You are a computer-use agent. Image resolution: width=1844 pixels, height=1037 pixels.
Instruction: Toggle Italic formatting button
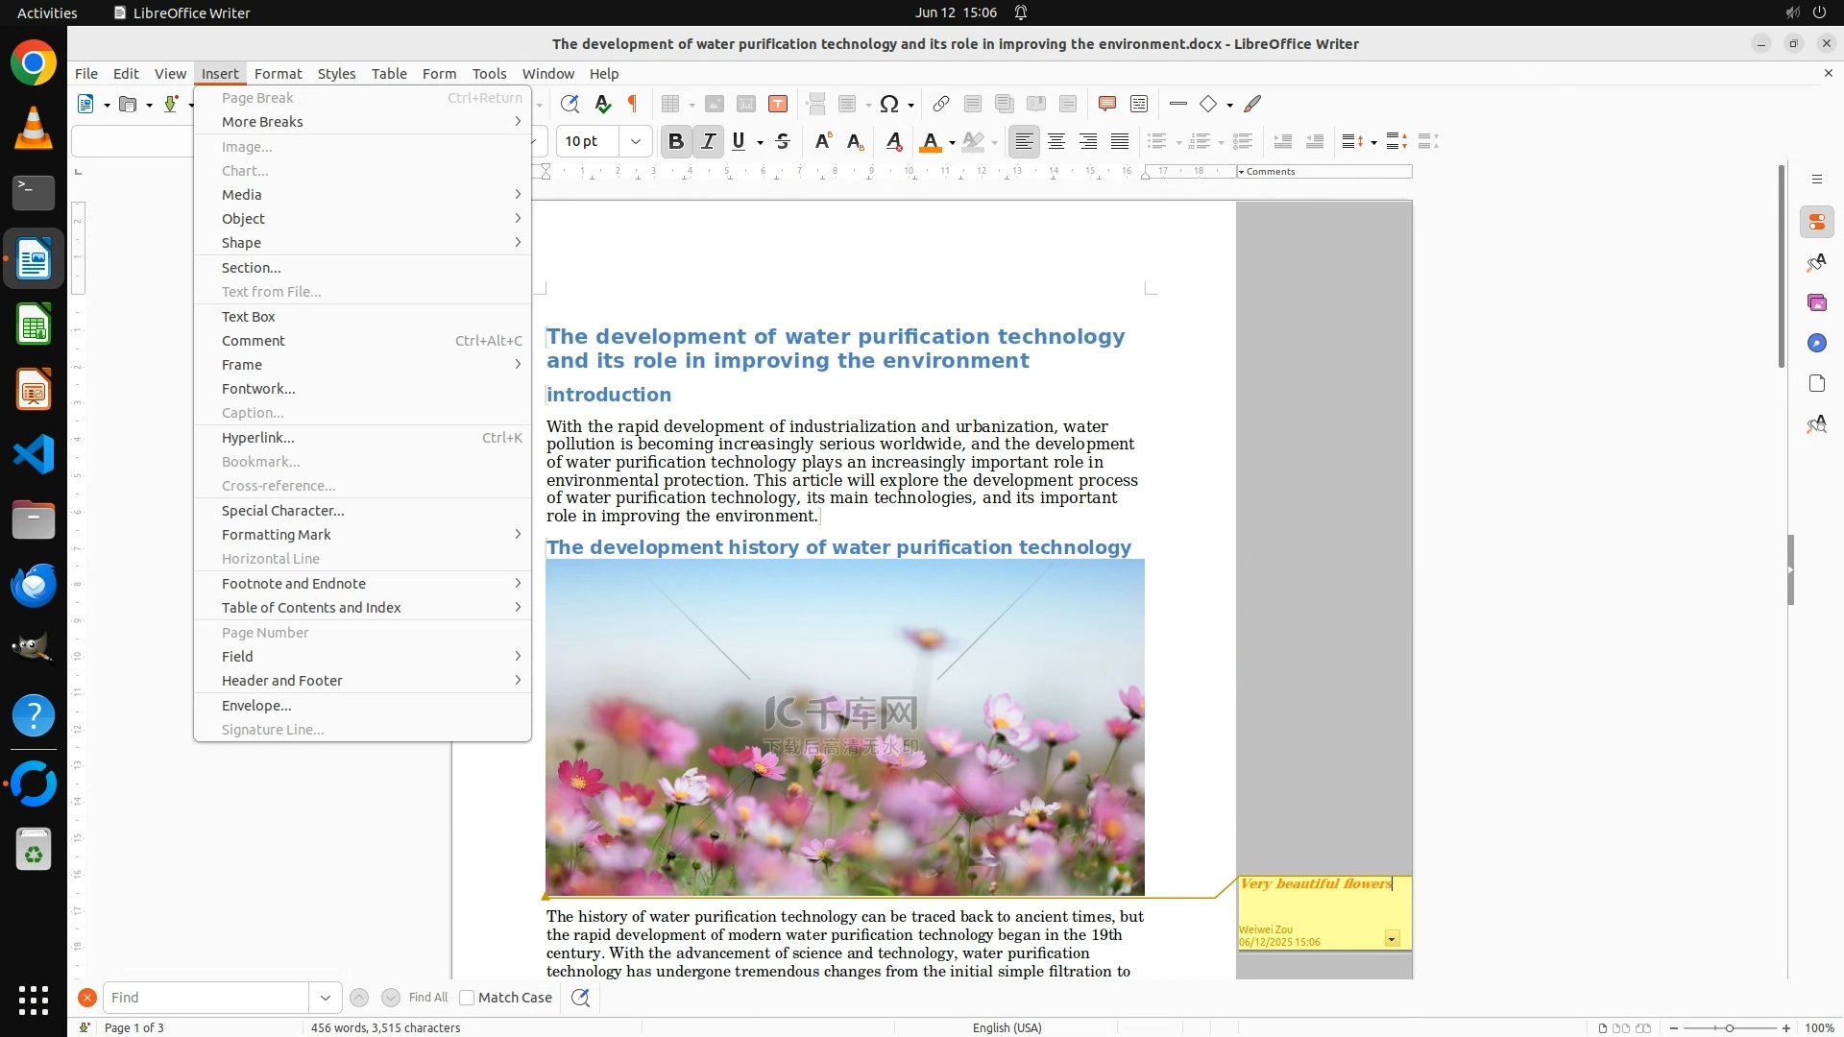[708, 142]
